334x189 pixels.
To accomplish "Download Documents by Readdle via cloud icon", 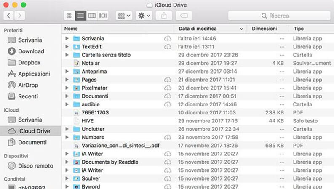I will tap(168, 162).
